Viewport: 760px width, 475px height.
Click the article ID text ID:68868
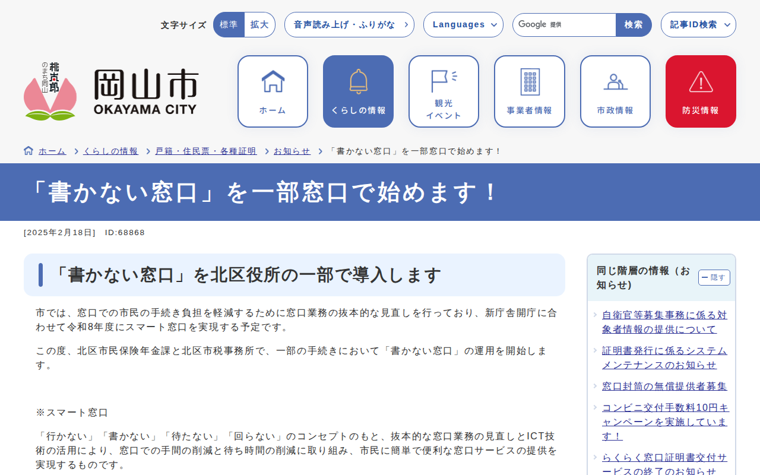pyautogui.click(x=125, y=233)
